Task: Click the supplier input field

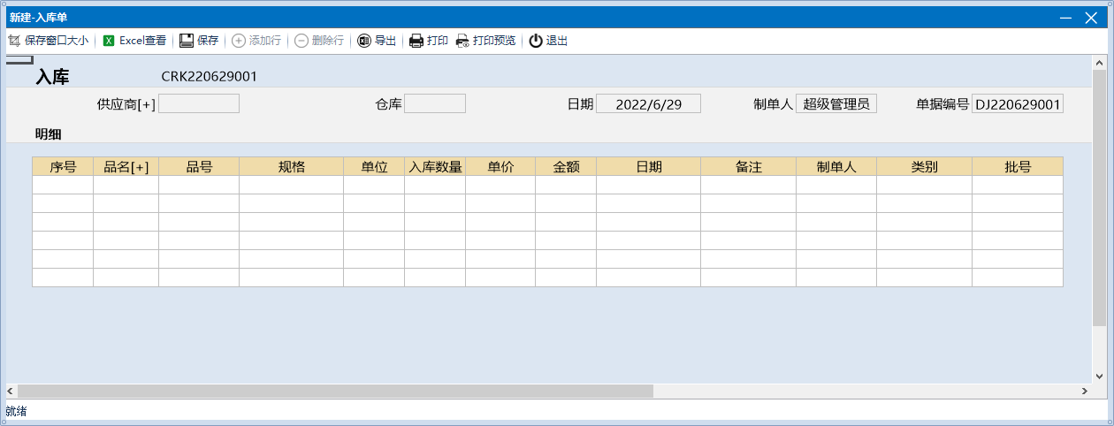Action: (199, 104)
